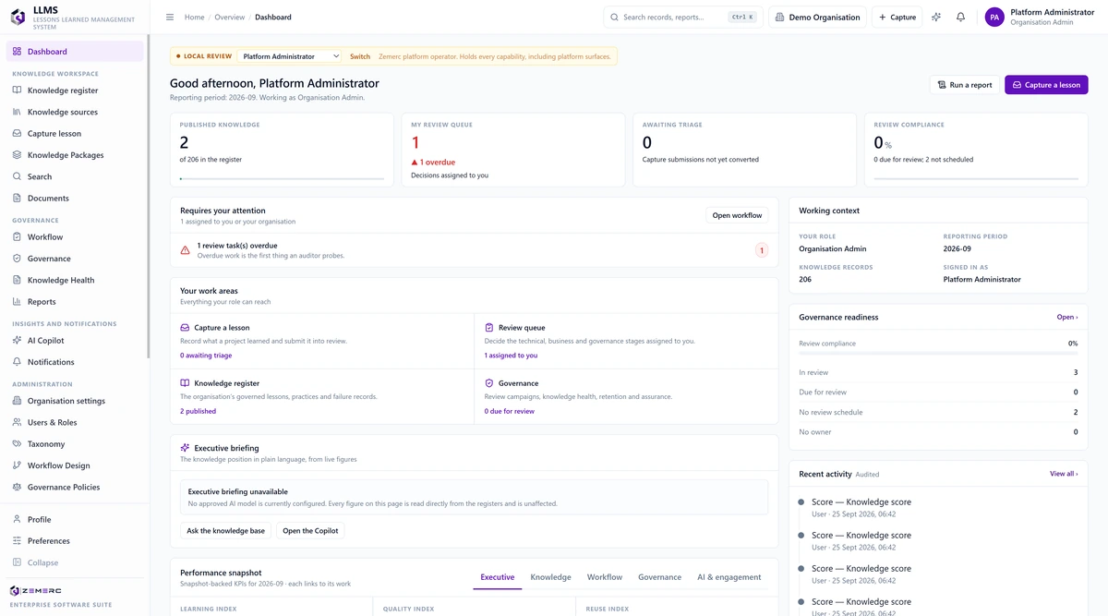1108x616 pixels.
Task: Open the Awaiting Triage card
Action: pyautogui.click(x=744, y=150)
